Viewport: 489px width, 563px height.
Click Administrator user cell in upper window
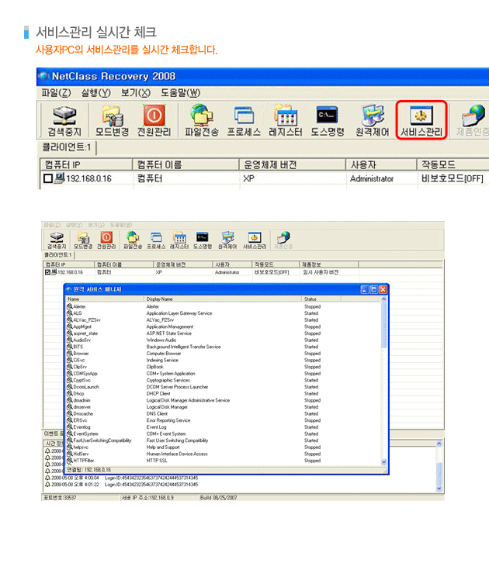(x=372, y=178)
